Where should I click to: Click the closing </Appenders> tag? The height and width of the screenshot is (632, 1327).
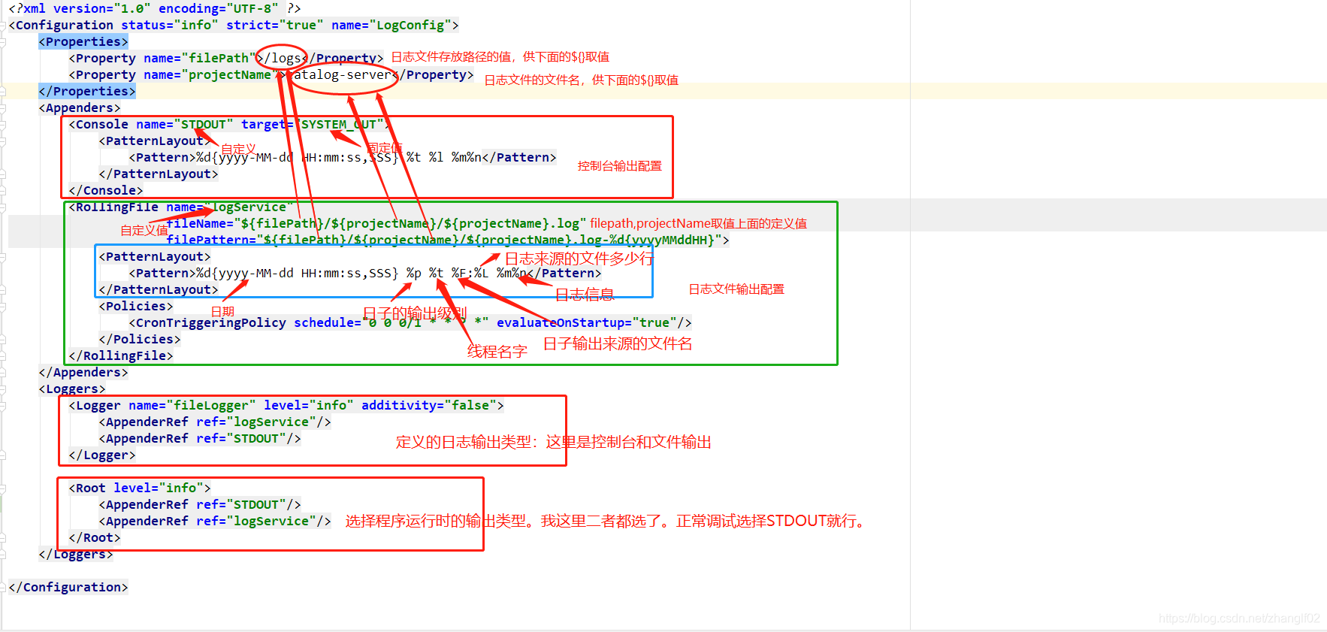[x=83, y=372]
